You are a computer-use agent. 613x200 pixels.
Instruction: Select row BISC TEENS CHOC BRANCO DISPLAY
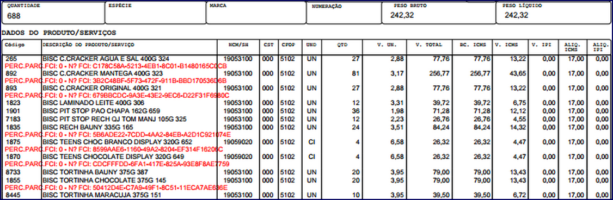click(x=306, y=142)
